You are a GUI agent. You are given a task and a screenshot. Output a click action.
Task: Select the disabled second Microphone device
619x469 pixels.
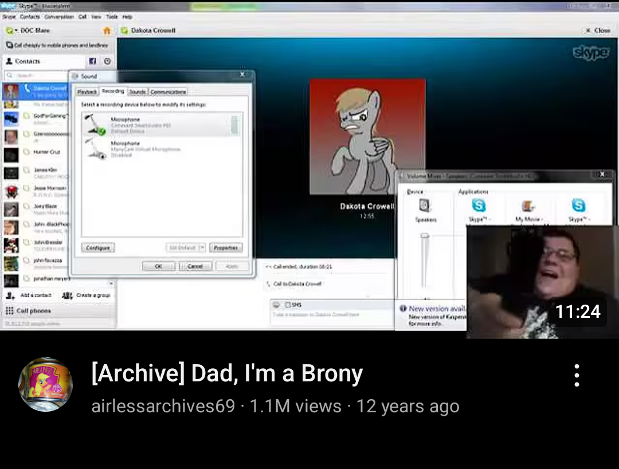[x=162, y=149]
